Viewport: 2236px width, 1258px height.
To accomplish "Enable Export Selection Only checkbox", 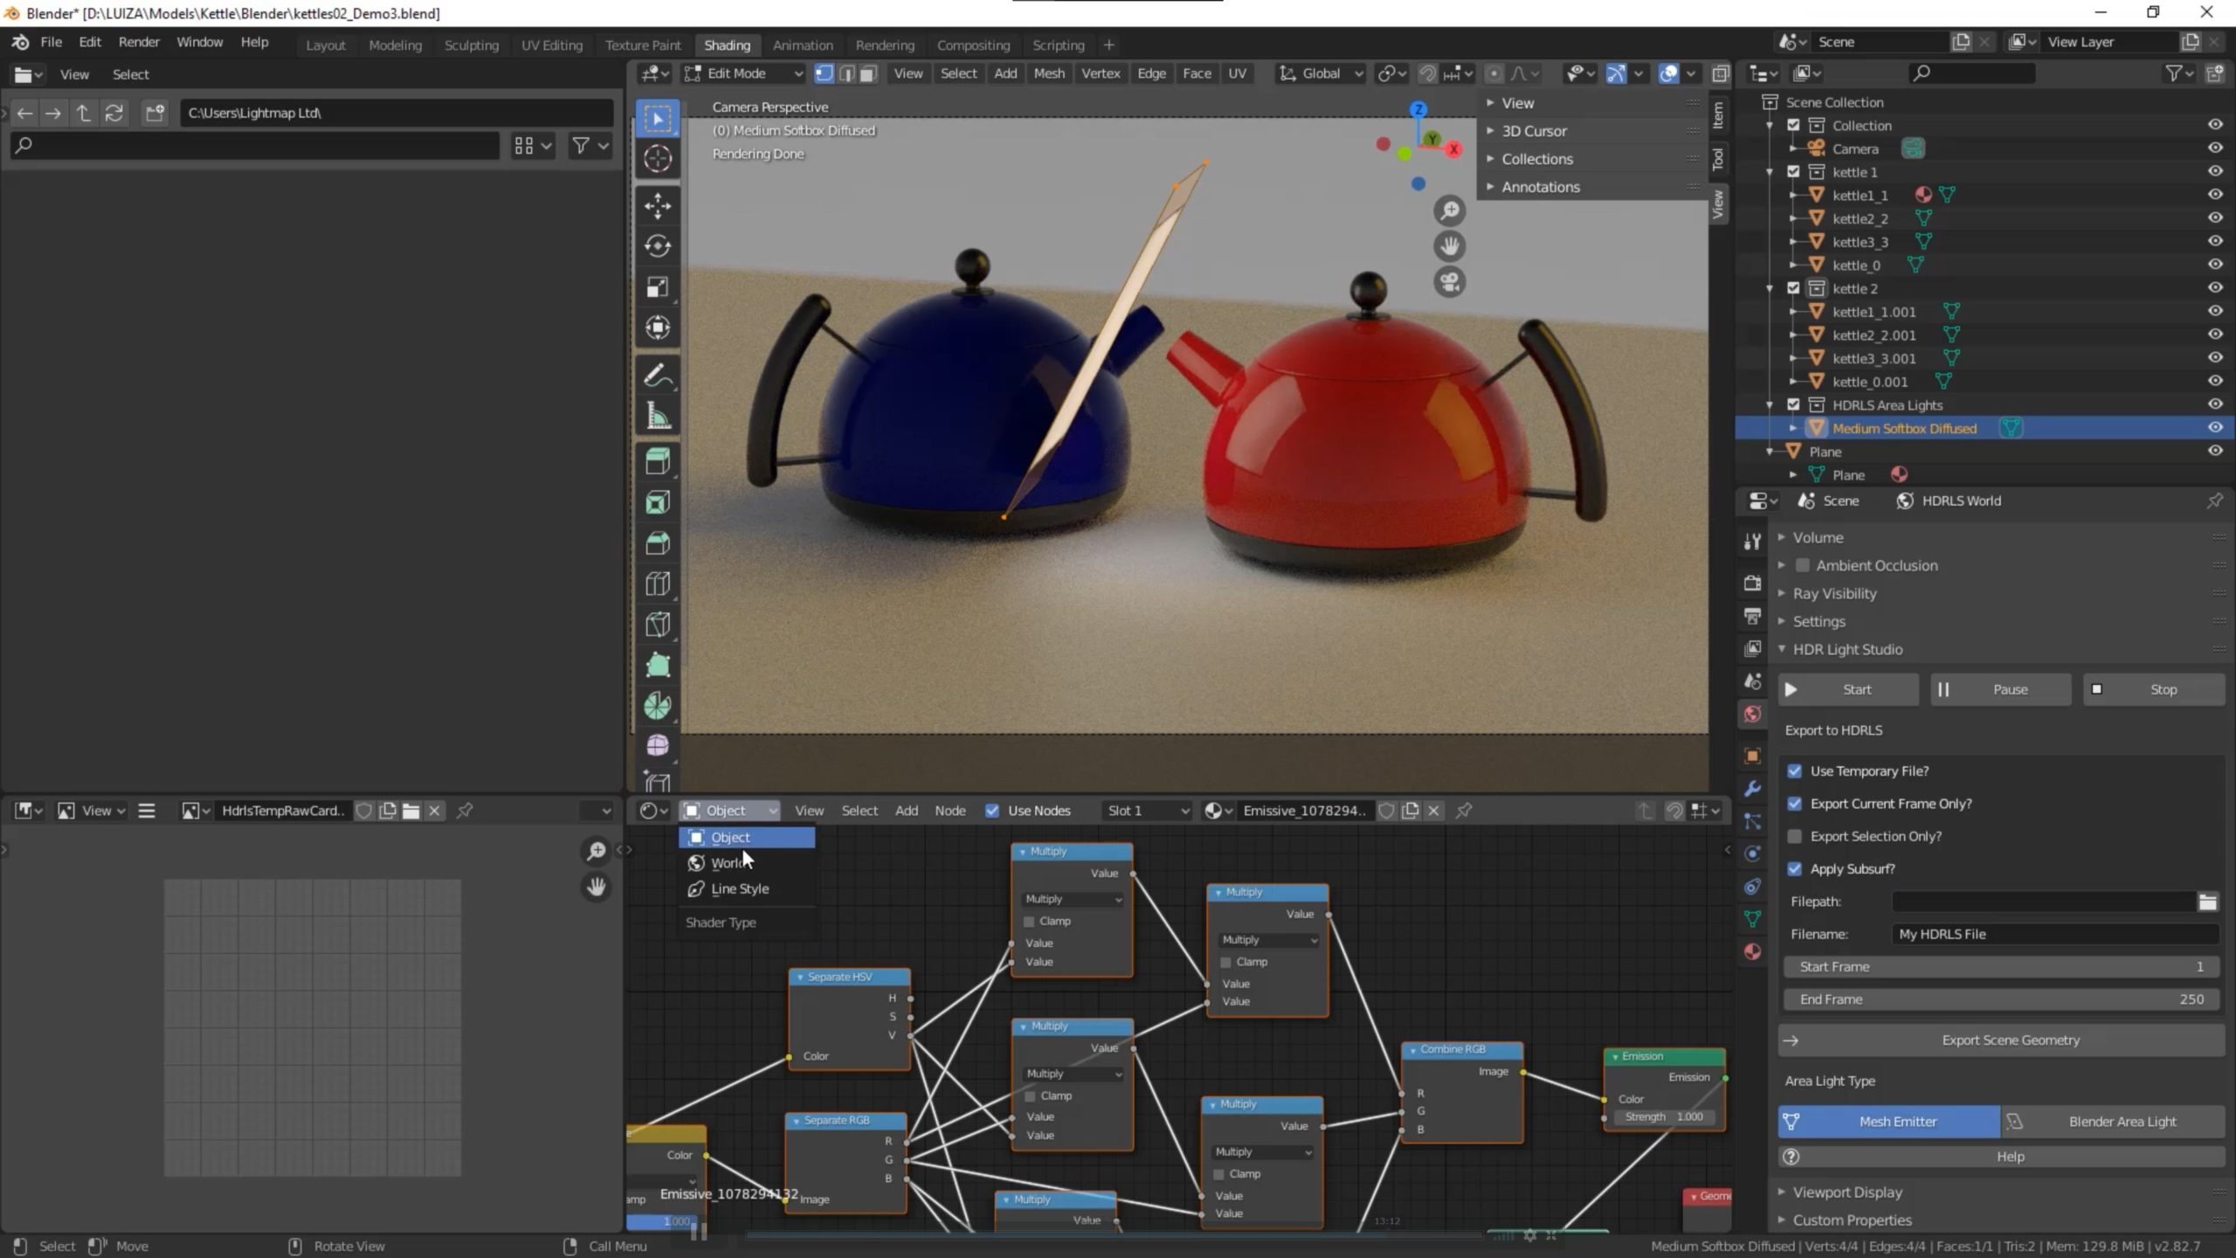I will pyautogui.click(x=1795, y=836).
